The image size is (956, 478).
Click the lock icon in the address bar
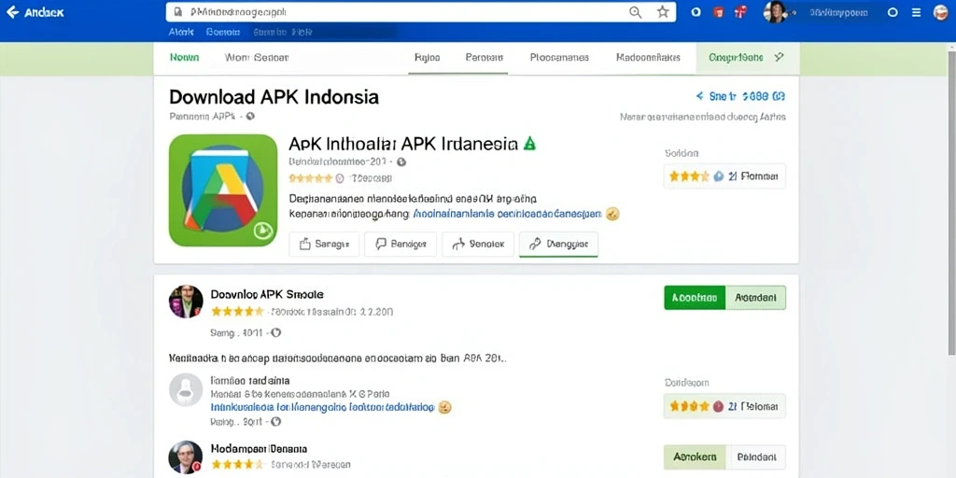(x=178, y=12)
